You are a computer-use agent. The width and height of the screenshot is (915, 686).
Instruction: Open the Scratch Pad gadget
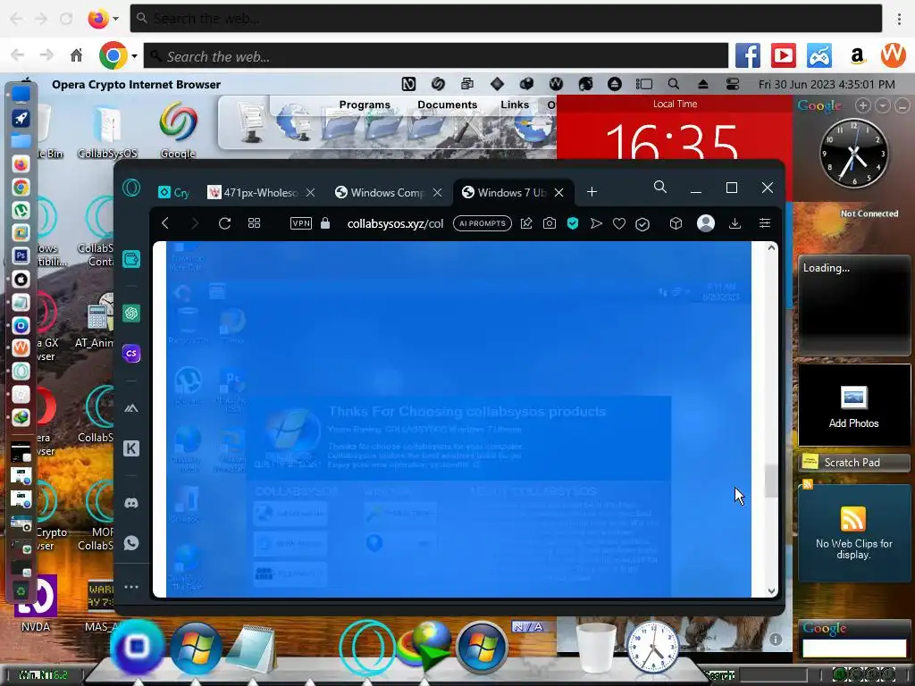853,463
